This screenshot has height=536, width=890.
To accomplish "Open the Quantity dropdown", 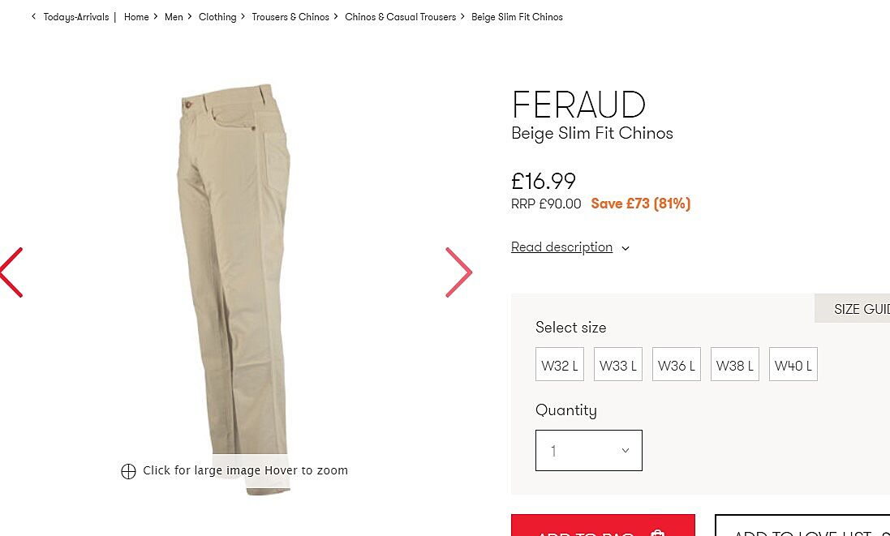I will [589, 451].
